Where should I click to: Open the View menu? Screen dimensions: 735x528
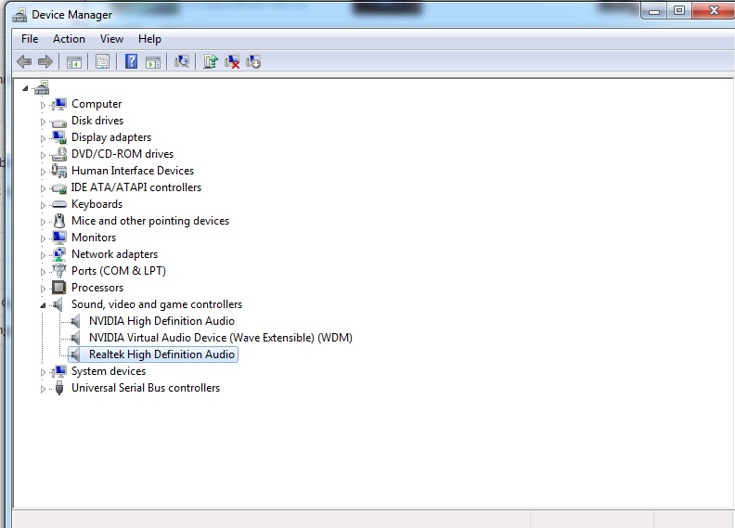[x=111, y=39]
